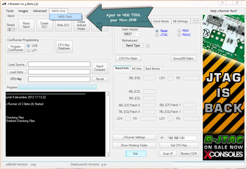Screen dimensions: 247x169
Task: Click the Load Source button
Action: 17,64
